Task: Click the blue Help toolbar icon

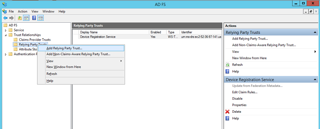Action: tap(34, 18)
